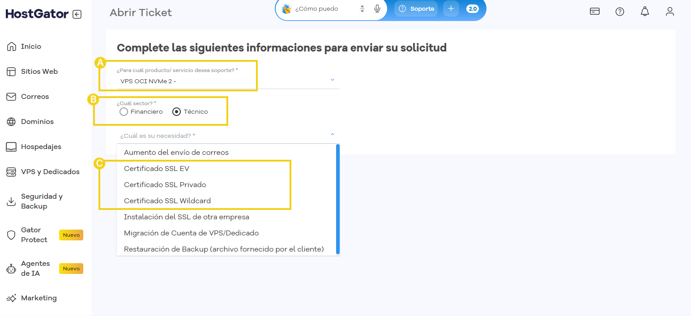Click the Nuevo badge beside Agentes de IA
This screenshot has height=316, width=691.
(71, 269)
